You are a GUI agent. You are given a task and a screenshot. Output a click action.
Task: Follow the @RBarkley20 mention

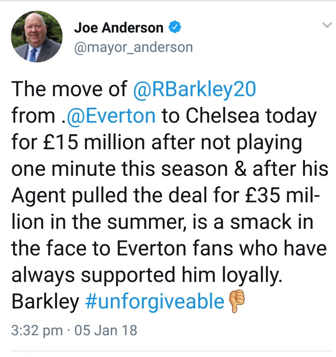pos(194,89)
